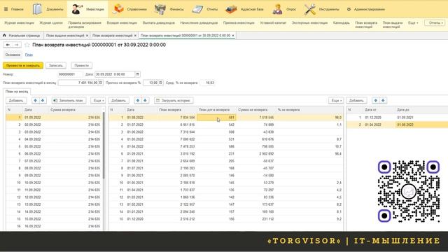Open the Справочники section icon
Screen dimensions: 448x252
(x=118, y=9)
